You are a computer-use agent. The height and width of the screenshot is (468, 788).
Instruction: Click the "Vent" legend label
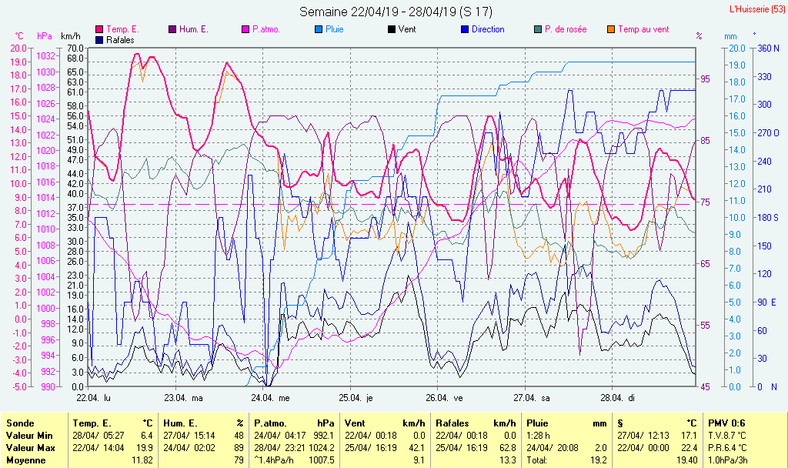coord(407,30)
